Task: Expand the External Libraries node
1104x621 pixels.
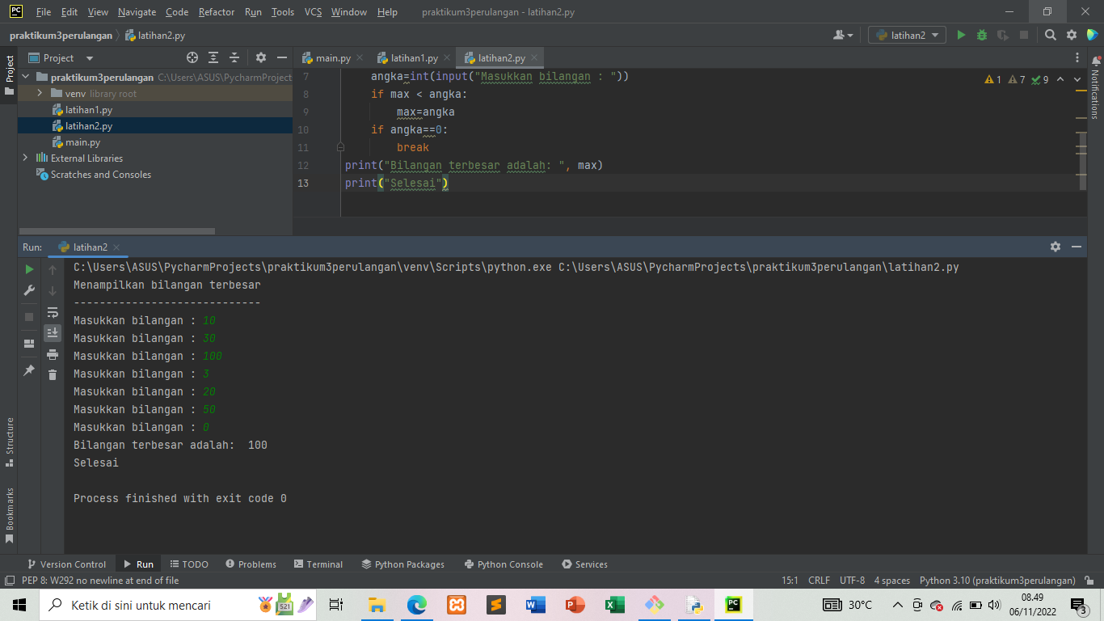Action: [x=23, y=158]
